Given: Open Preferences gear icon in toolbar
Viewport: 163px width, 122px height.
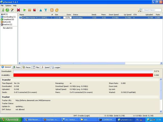Looking at the screenshot, I should 57,10.
